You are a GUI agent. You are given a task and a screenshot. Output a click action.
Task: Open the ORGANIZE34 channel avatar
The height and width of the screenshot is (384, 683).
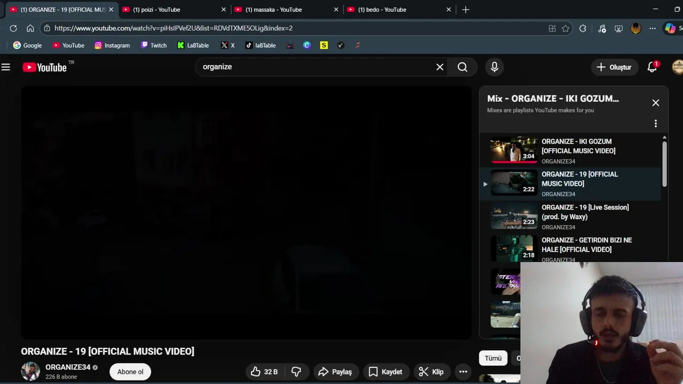point(30,372)
